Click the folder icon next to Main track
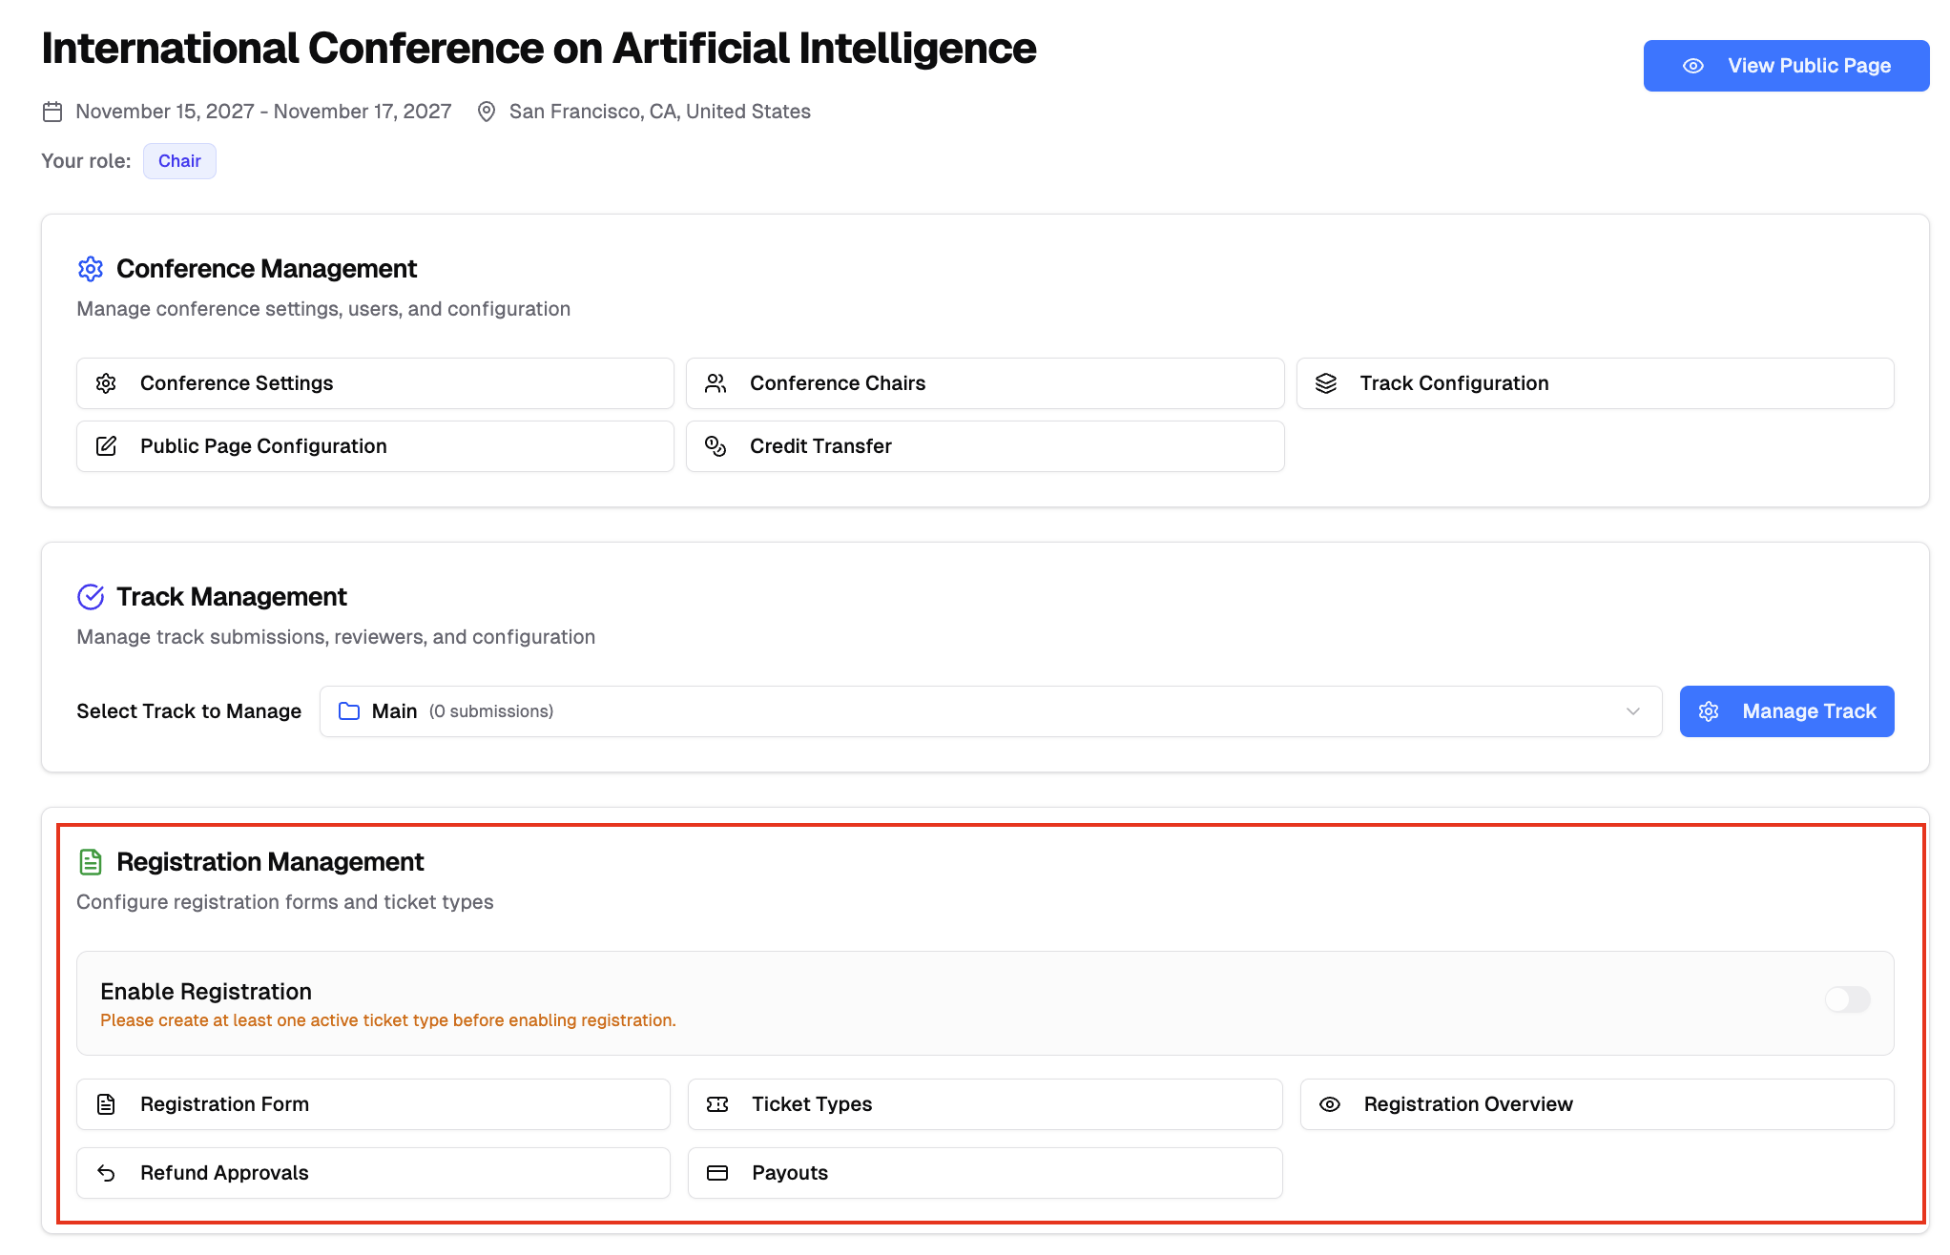The image size is (1950, 1255). point(349,711)
